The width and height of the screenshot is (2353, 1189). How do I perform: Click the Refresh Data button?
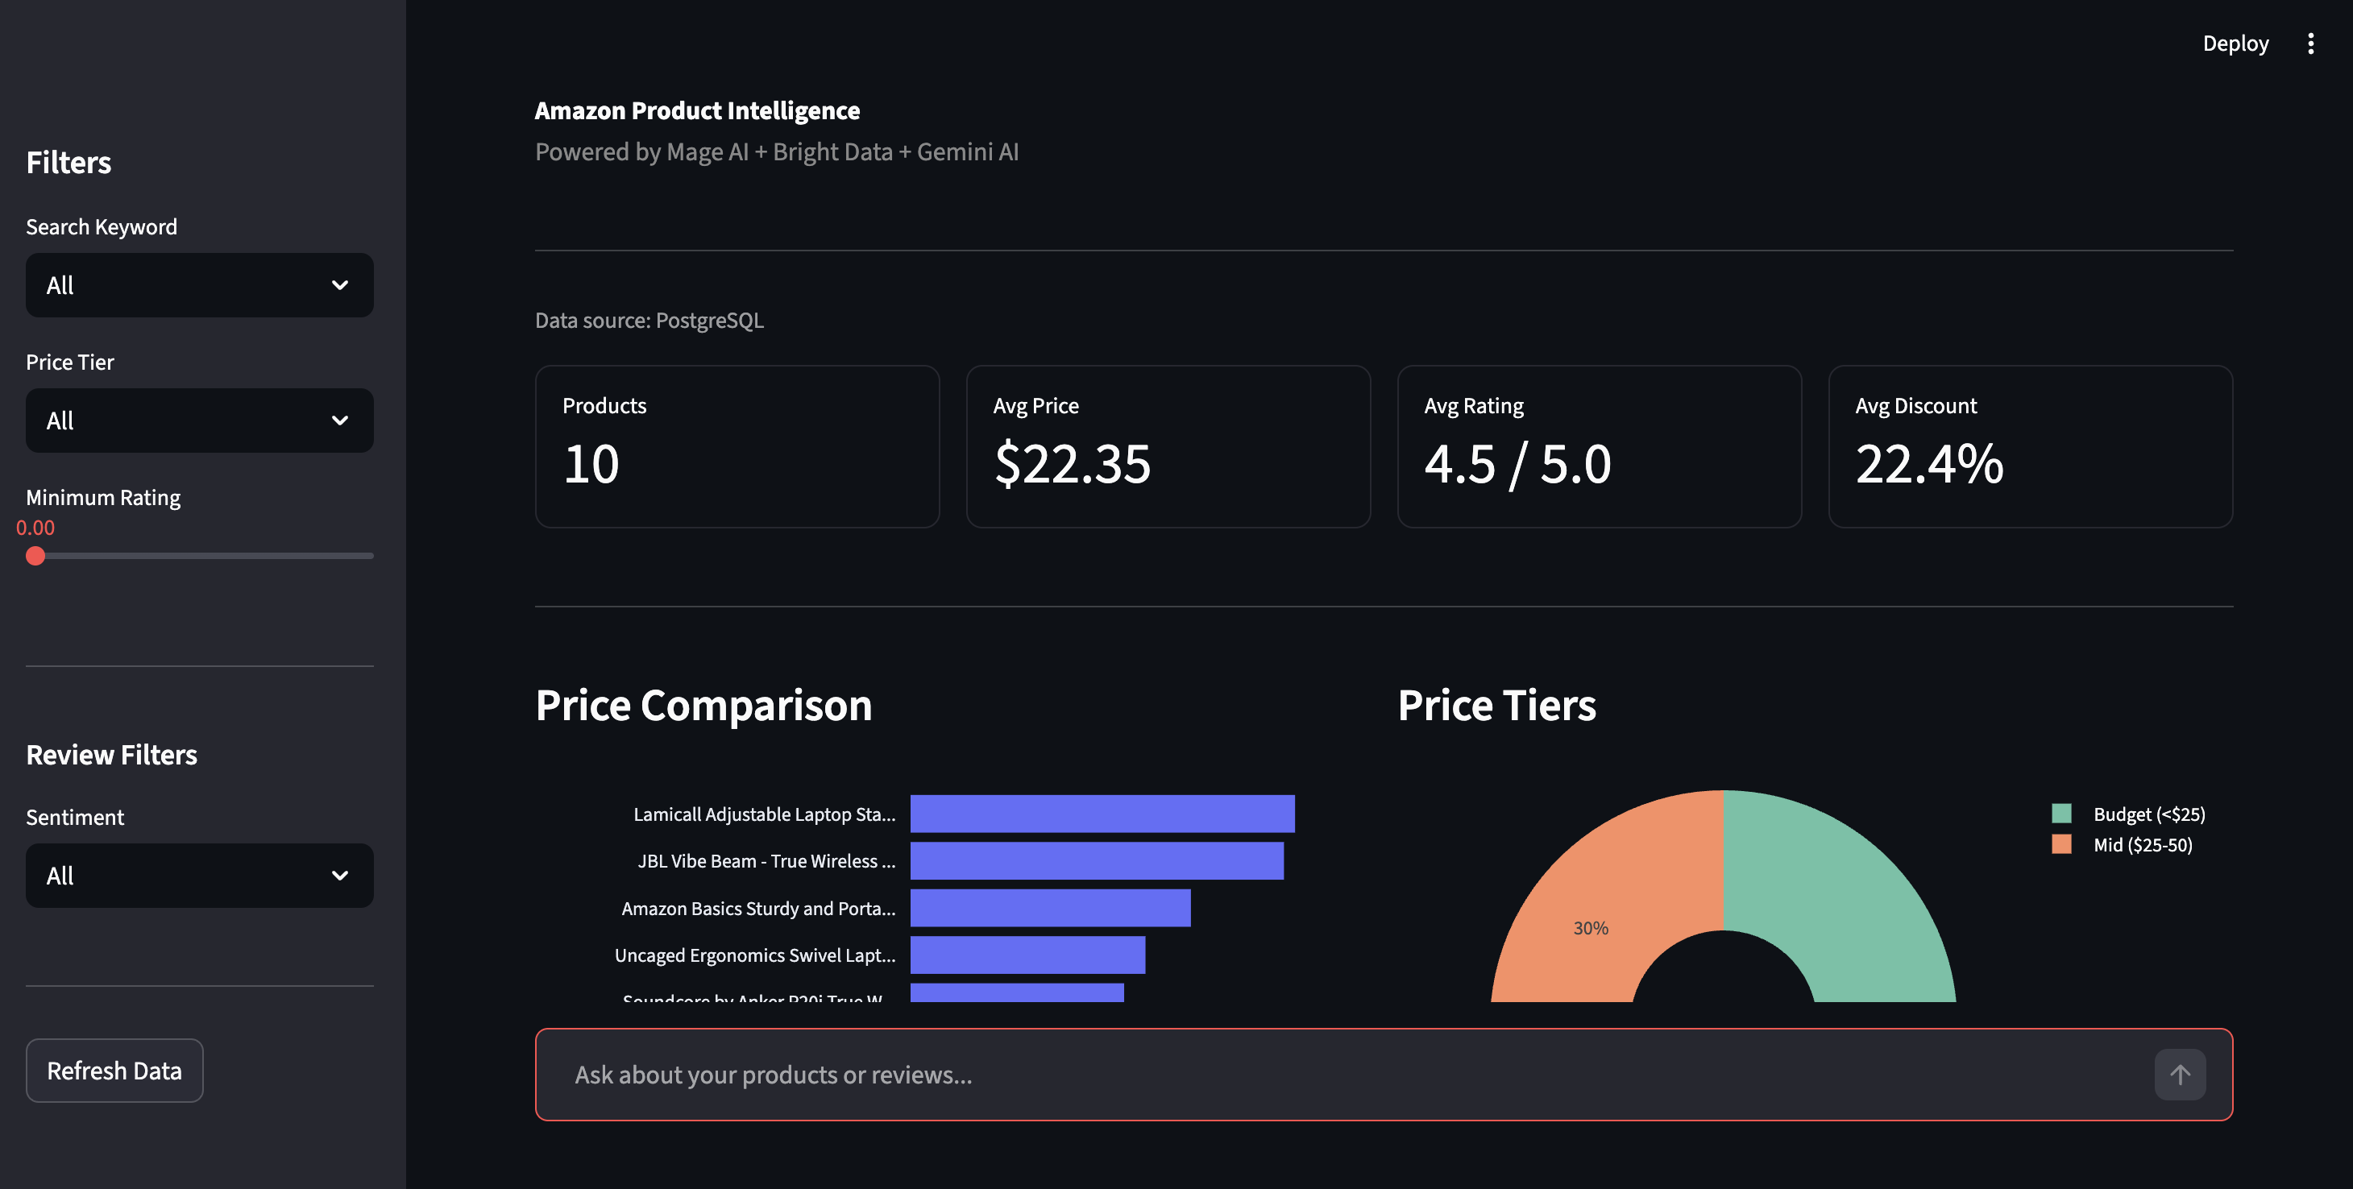114,1069
